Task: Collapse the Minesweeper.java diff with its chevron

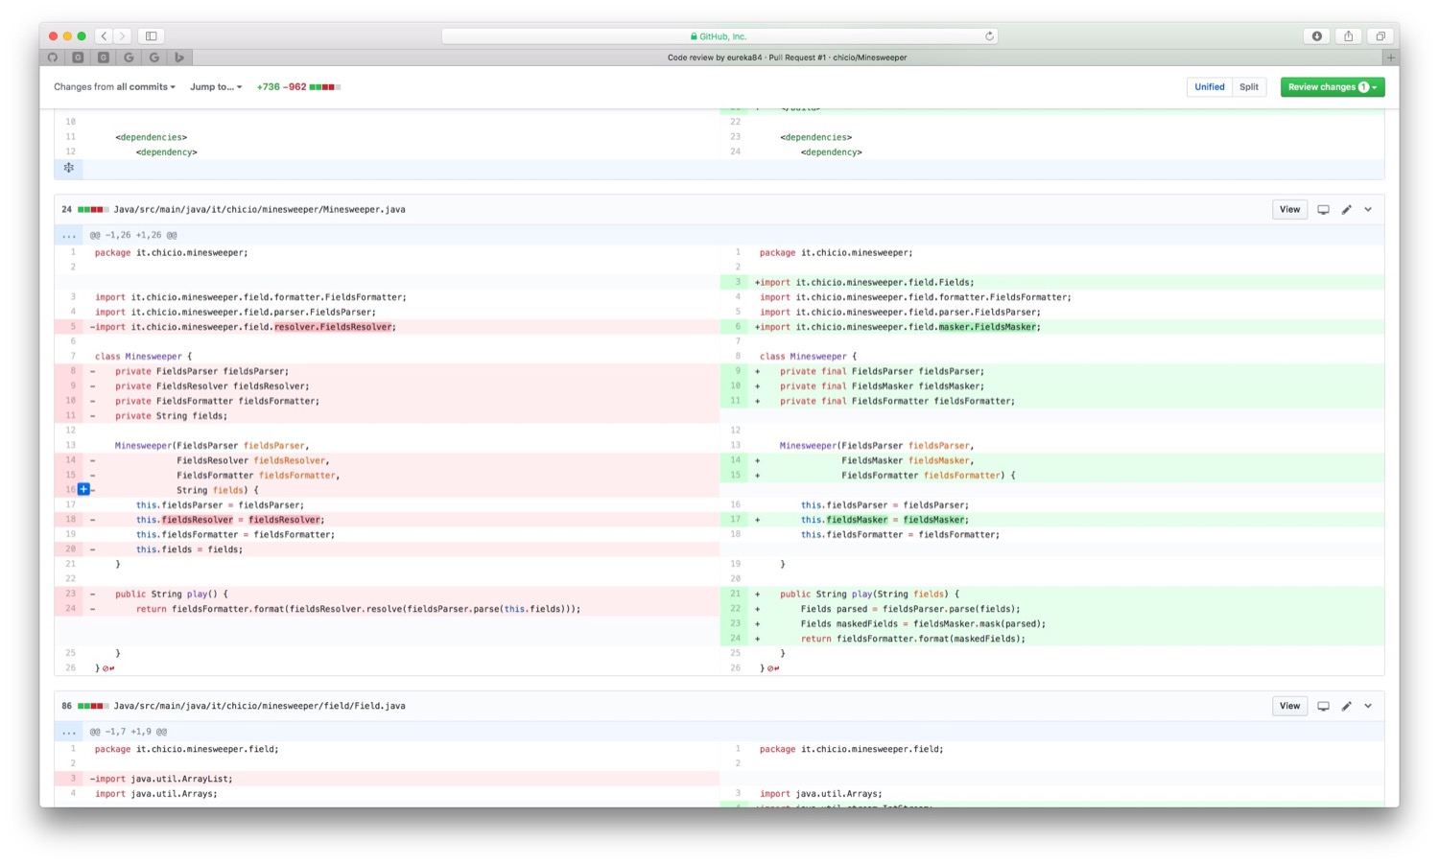Action: tap(1368, 209)
